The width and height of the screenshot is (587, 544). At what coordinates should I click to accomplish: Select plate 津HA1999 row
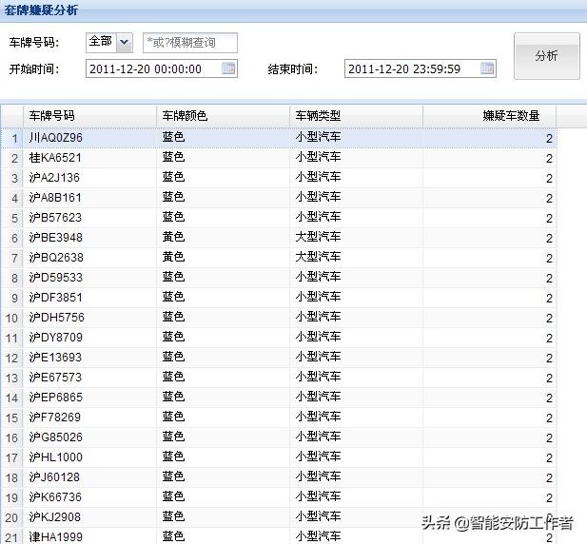[279, 536]
